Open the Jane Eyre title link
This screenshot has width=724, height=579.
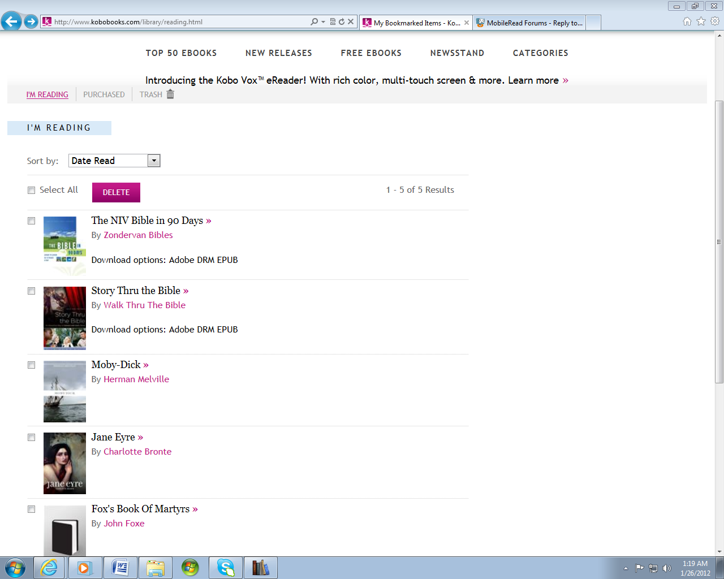pos(113,437)
